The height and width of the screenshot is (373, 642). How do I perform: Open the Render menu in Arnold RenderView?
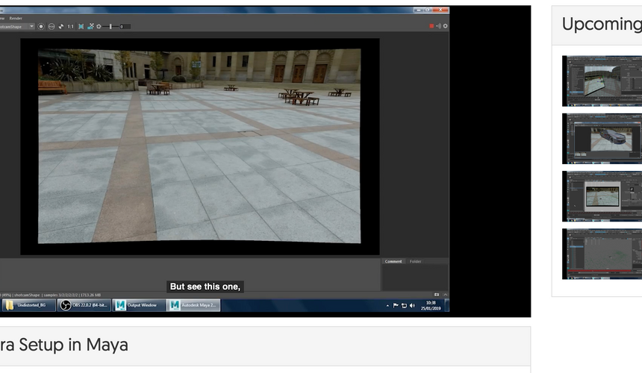[x=16, y=19]
